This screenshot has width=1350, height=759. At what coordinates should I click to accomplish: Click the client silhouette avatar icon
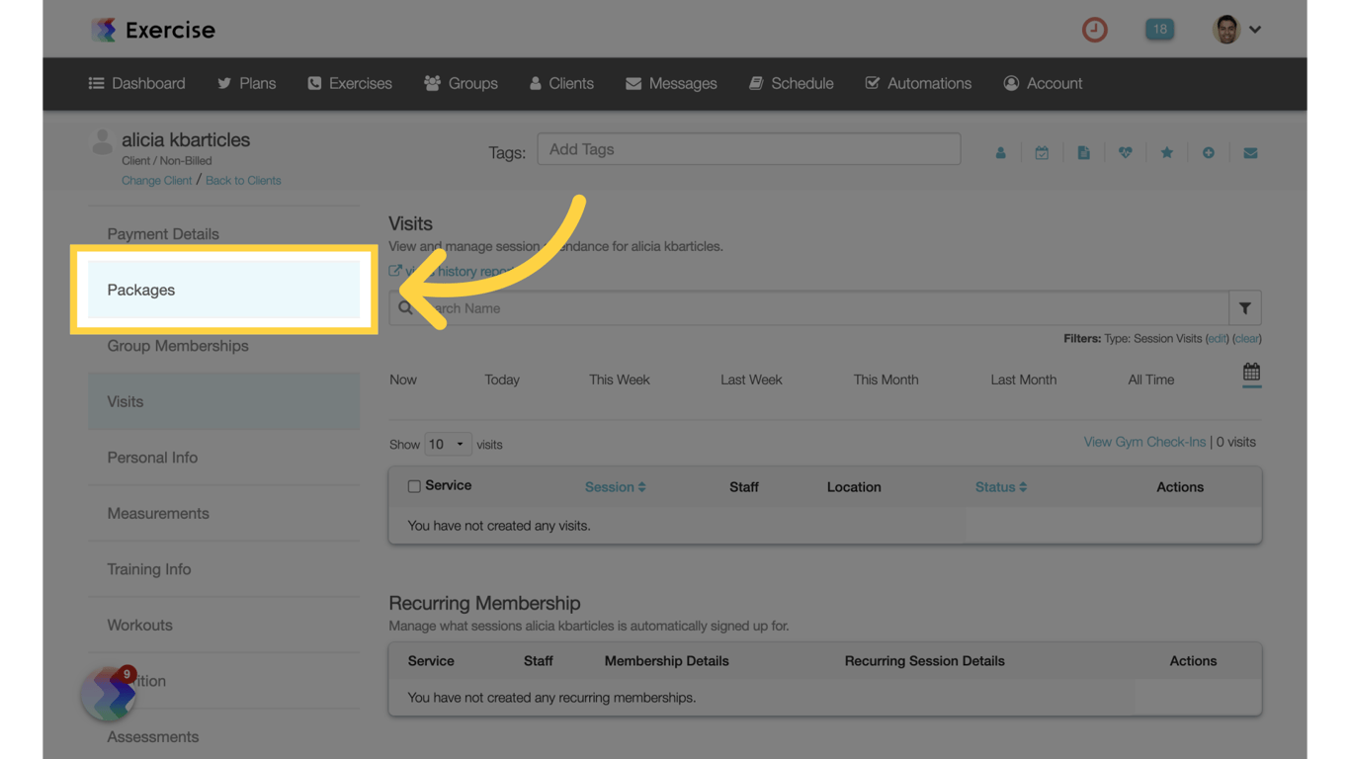pos(102,142)
